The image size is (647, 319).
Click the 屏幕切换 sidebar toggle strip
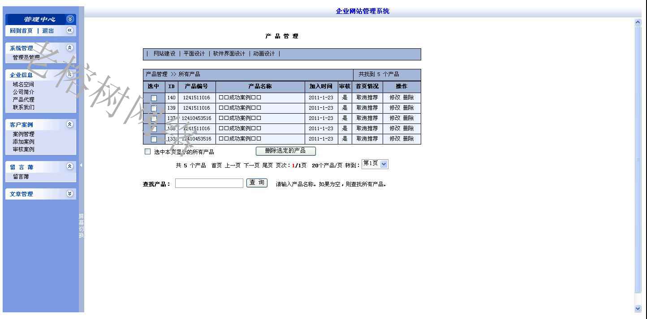coord(81,225)
